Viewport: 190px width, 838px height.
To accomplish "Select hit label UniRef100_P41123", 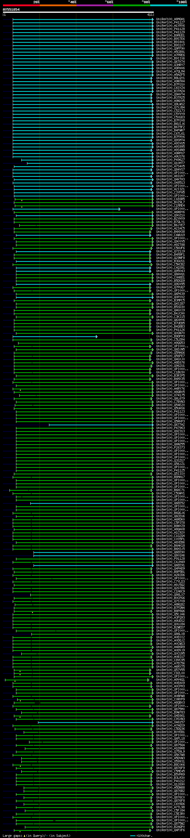I will pos(170,411).
